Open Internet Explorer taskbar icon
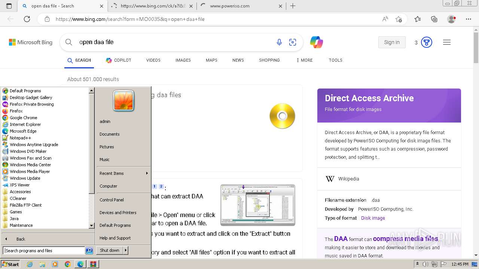The image size is (479, 269). [30, 264]
